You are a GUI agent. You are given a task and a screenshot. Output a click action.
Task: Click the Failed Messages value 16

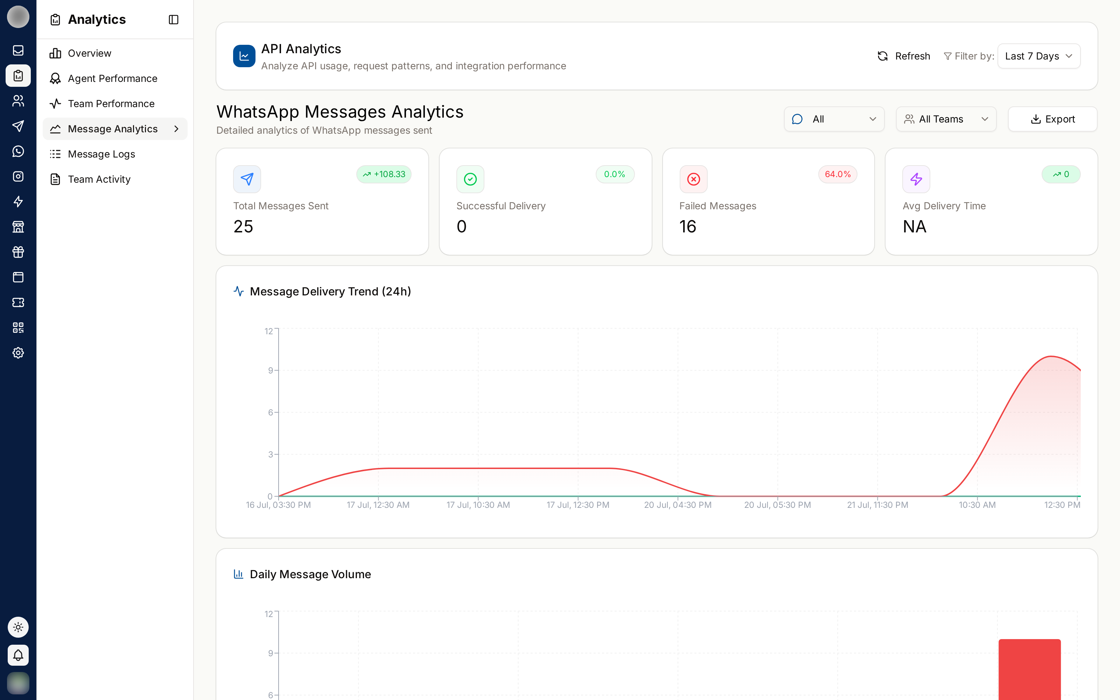coord(688,226)
